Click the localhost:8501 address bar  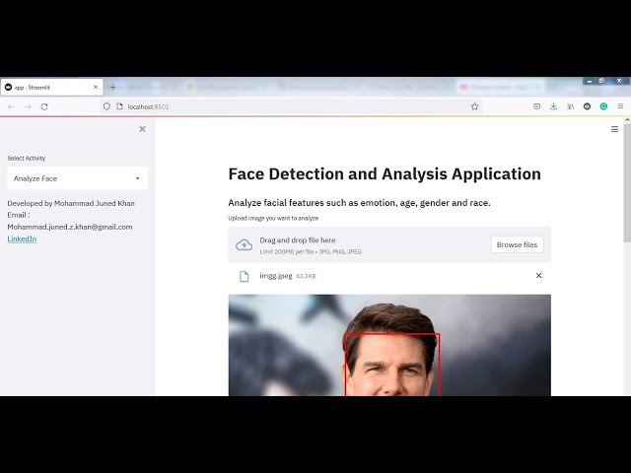(x=290, y=106)
